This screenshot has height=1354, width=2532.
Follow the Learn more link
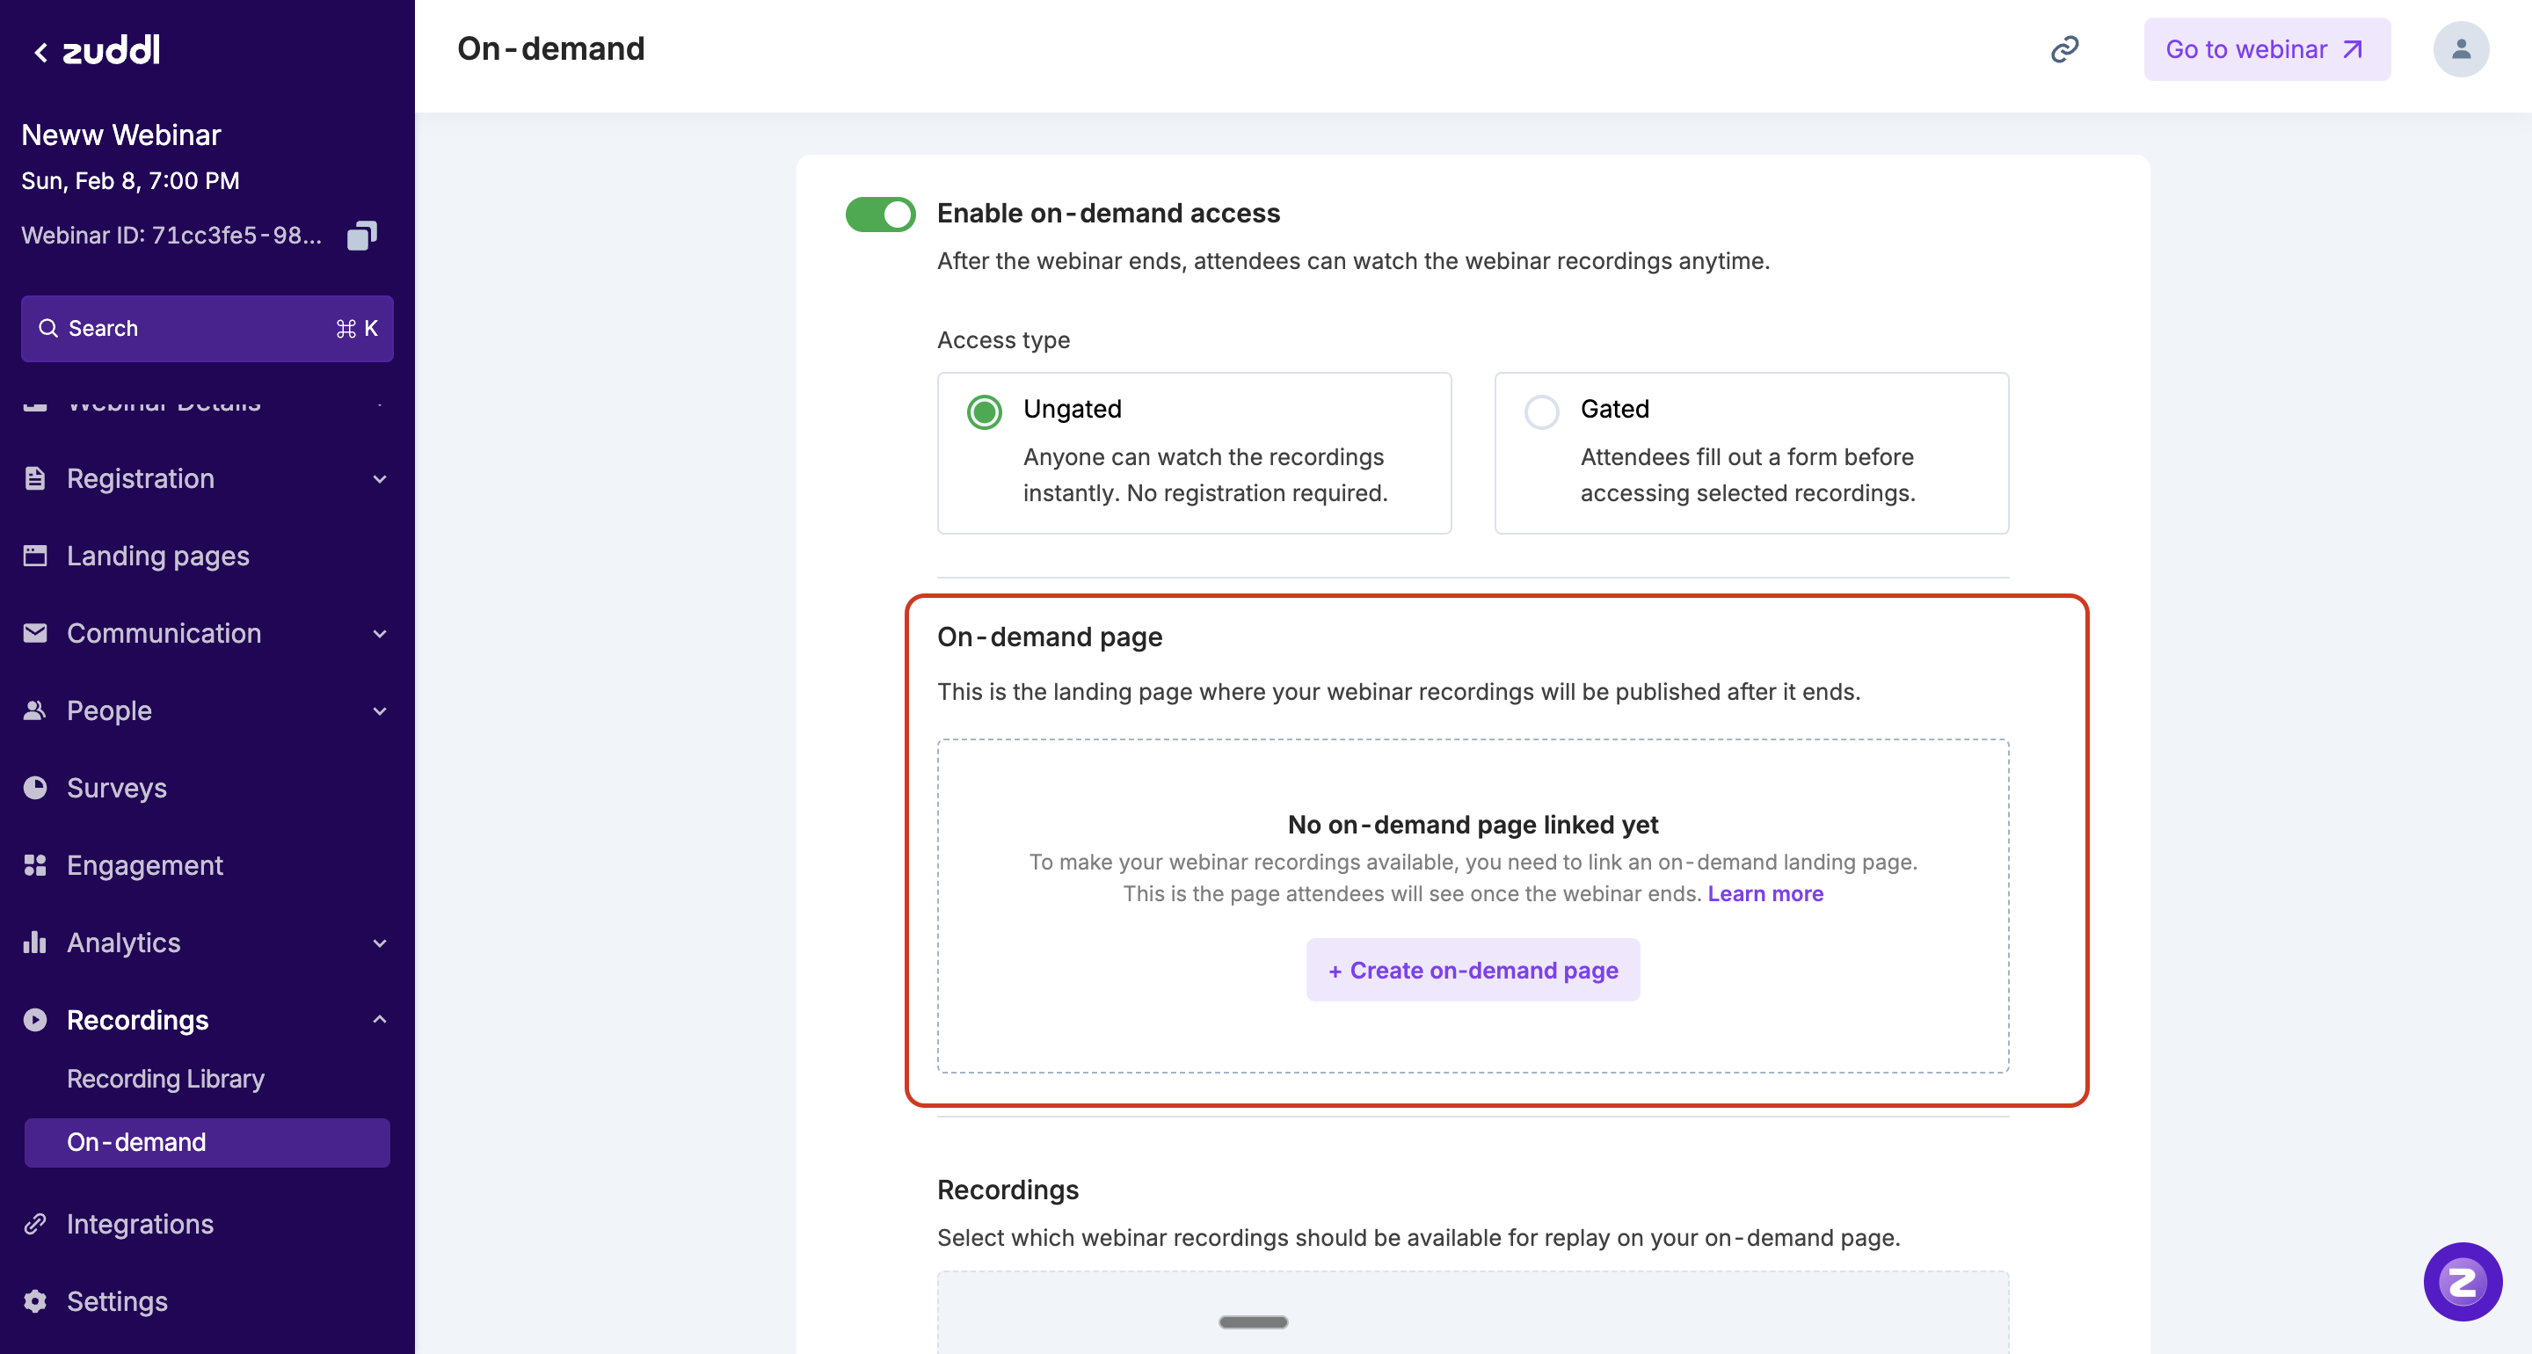click(1765, 894)
